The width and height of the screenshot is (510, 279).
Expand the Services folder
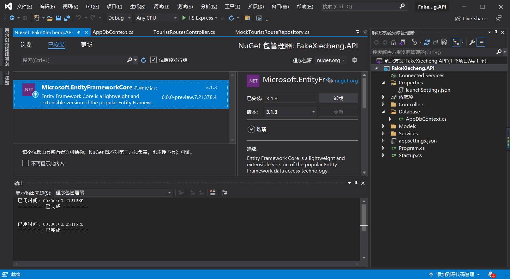(x=383, y=133)
